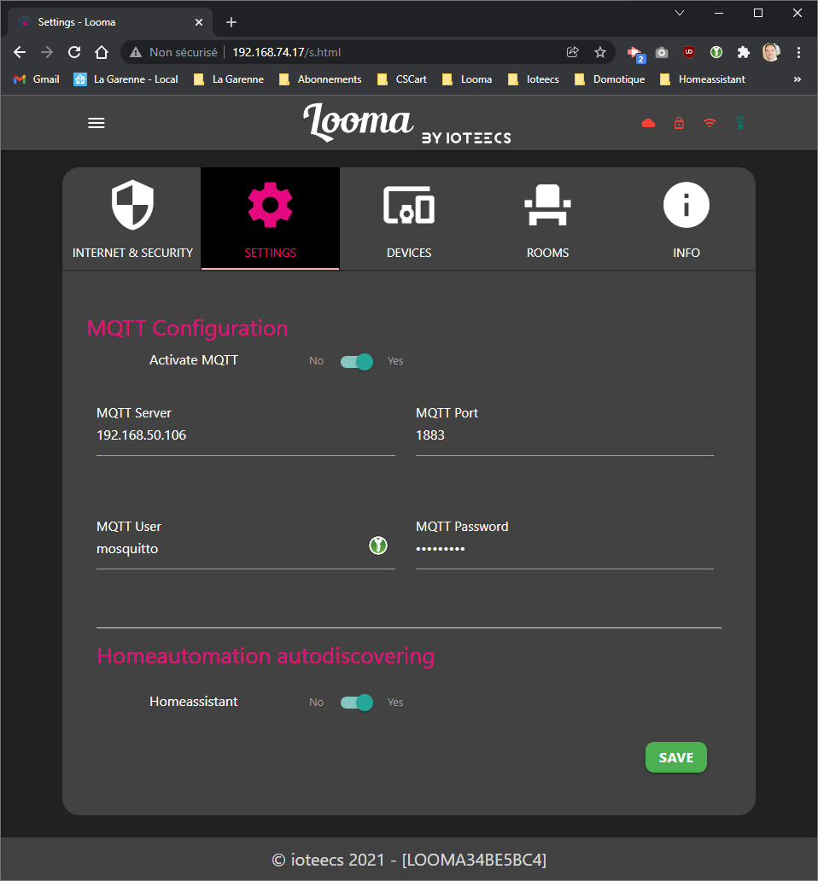
Task: Click the Homeautomation autodiscovering heading
Action: point(266,656)
